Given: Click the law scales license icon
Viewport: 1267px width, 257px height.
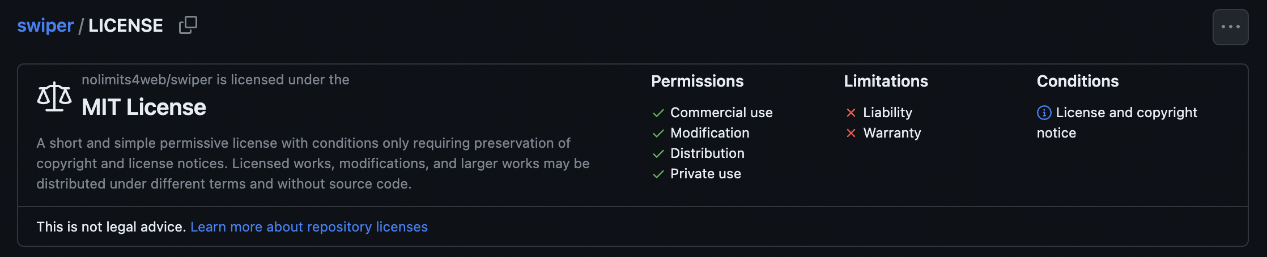Looking at the screenshot, I should click(54, 97).
